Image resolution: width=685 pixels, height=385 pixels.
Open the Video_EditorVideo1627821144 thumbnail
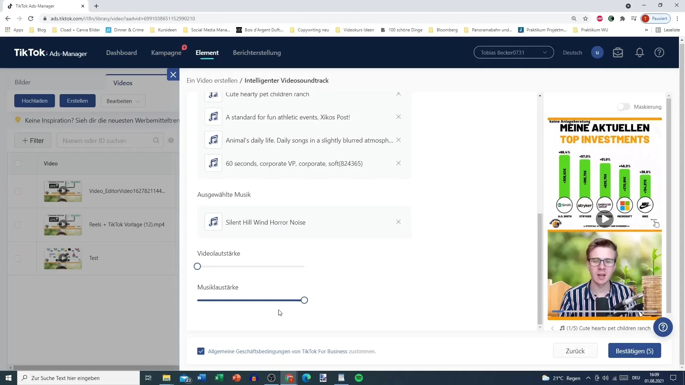tap(63, 191)
